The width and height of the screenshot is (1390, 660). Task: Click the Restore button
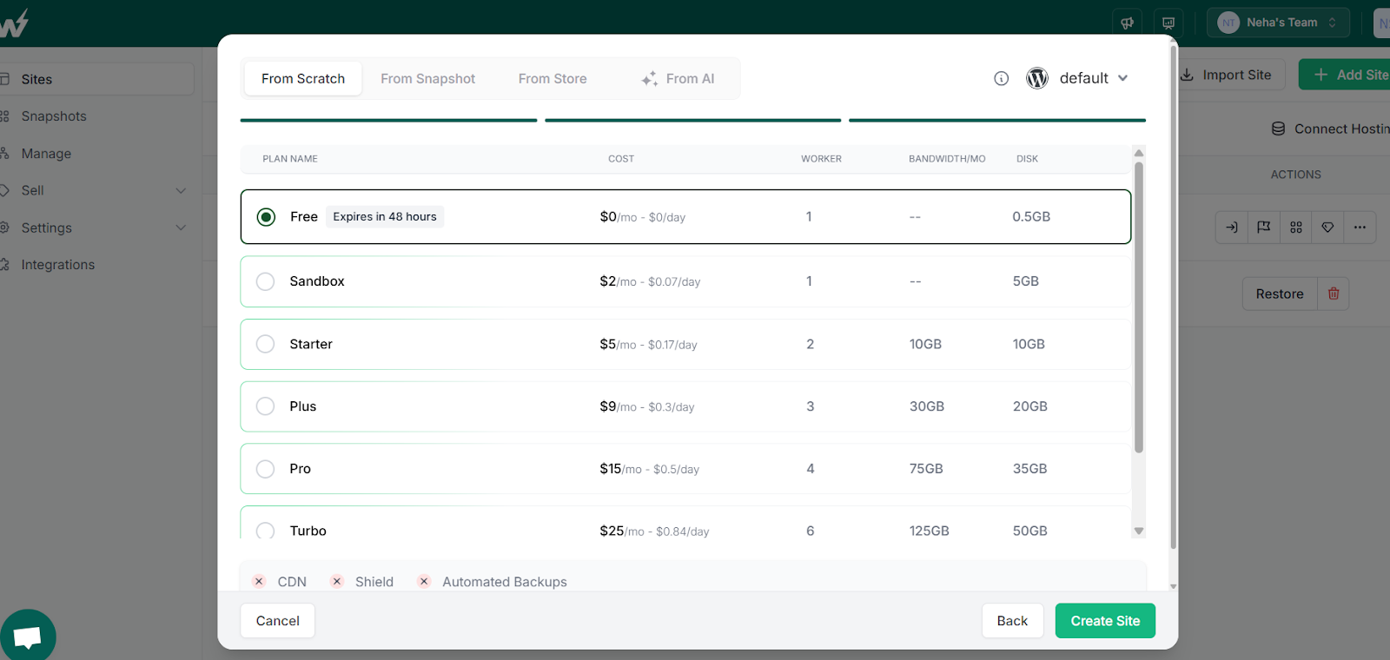1280,294
